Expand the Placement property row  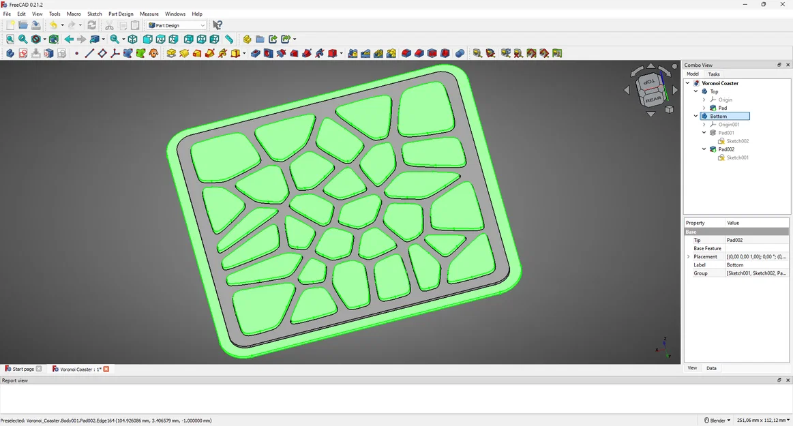coord(688,257)
